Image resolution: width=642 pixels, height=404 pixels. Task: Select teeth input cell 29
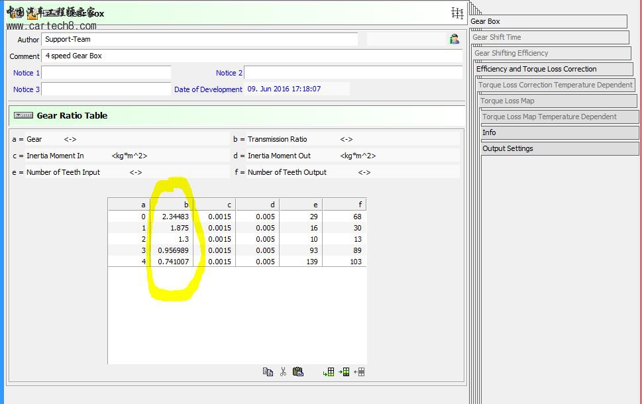tap(301, 217)
